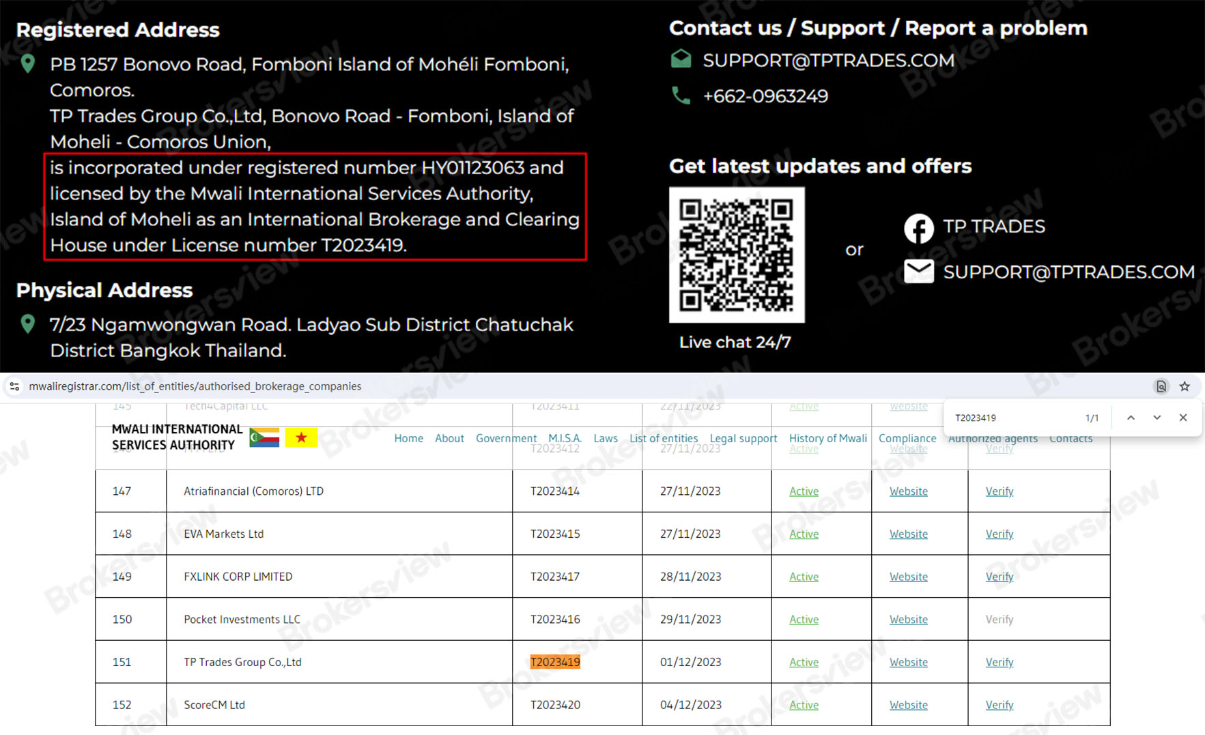Click the Registered Address location pin

28,63
